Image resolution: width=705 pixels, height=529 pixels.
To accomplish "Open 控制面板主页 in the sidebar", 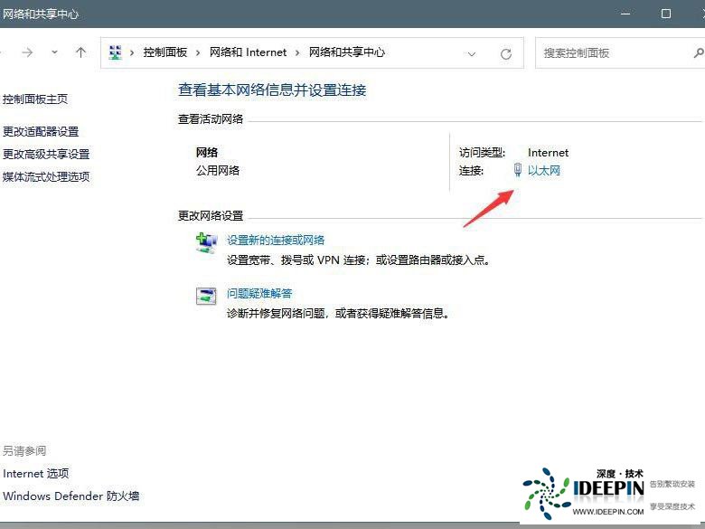I will (35, 99).
